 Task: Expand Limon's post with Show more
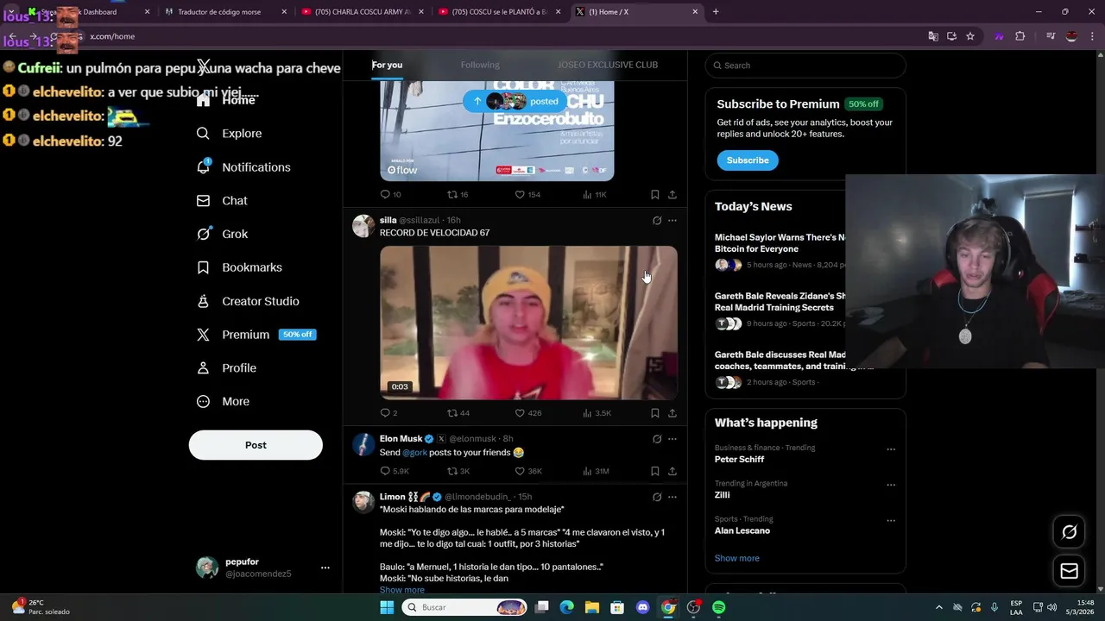[402, 590]
